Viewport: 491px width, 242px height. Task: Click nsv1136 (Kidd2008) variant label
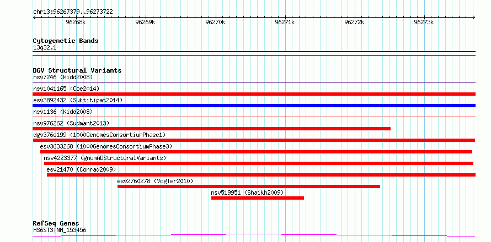click(x=63, y=112)
